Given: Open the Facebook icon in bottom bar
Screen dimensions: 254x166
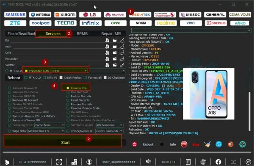Looking at the screenshot, I should coord(218,162).
